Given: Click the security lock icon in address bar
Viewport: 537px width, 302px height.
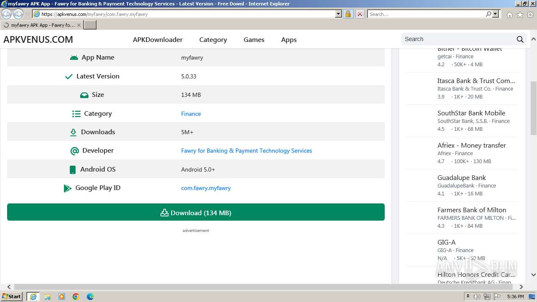Looking at the screenshot, I should pos(348,14).
